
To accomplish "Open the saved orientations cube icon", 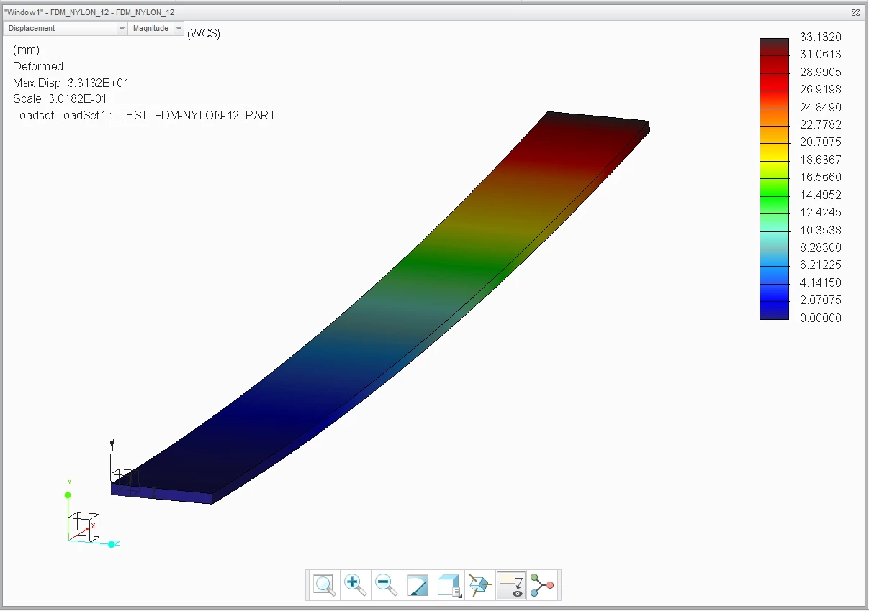I will click(x=449, y=585).
